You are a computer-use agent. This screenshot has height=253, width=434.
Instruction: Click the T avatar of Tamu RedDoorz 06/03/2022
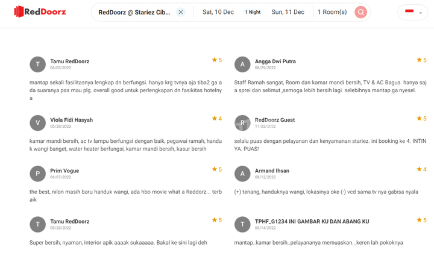pos(37,64)
